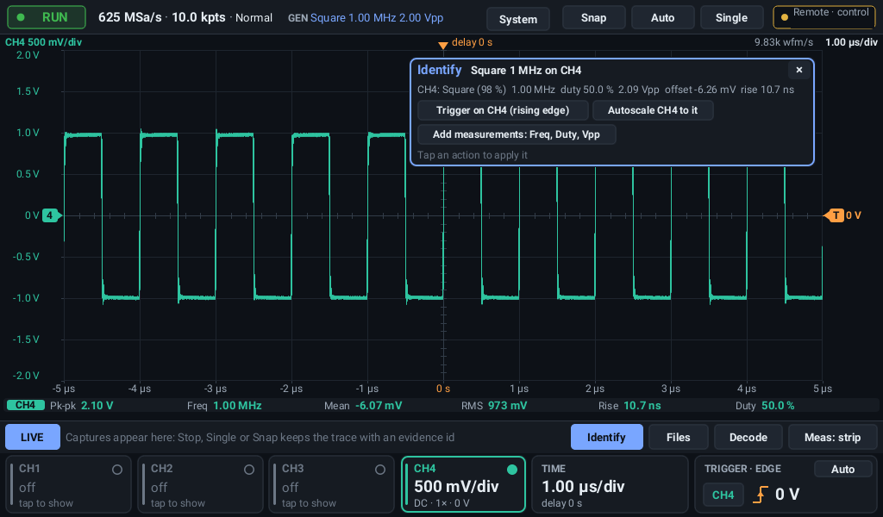Open the Decode panel

[748, 437]
